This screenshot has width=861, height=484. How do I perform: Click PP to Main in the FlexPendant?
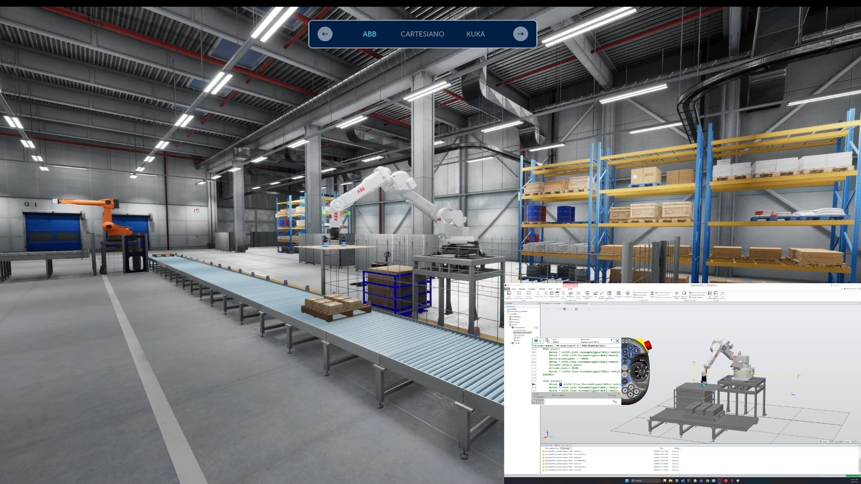coord(558,395)
